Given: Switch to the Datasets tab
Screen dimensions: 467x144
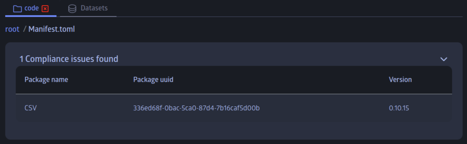Looking at the screenshot, I should point(94,8).
